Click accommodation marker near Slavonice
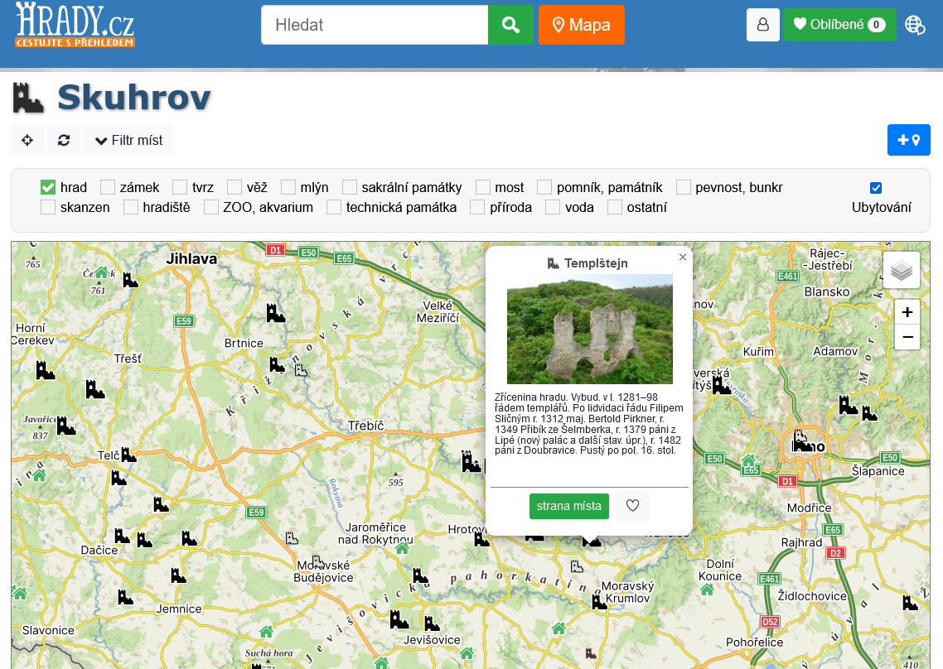The height and width of the screenshot is (669, 943). coord(20,594)
